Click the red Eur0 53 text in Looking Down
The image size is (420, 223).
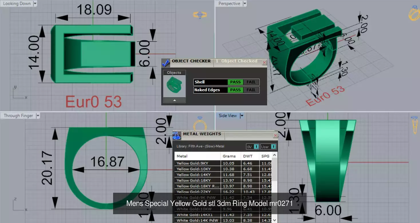click(x=94, y=102)
